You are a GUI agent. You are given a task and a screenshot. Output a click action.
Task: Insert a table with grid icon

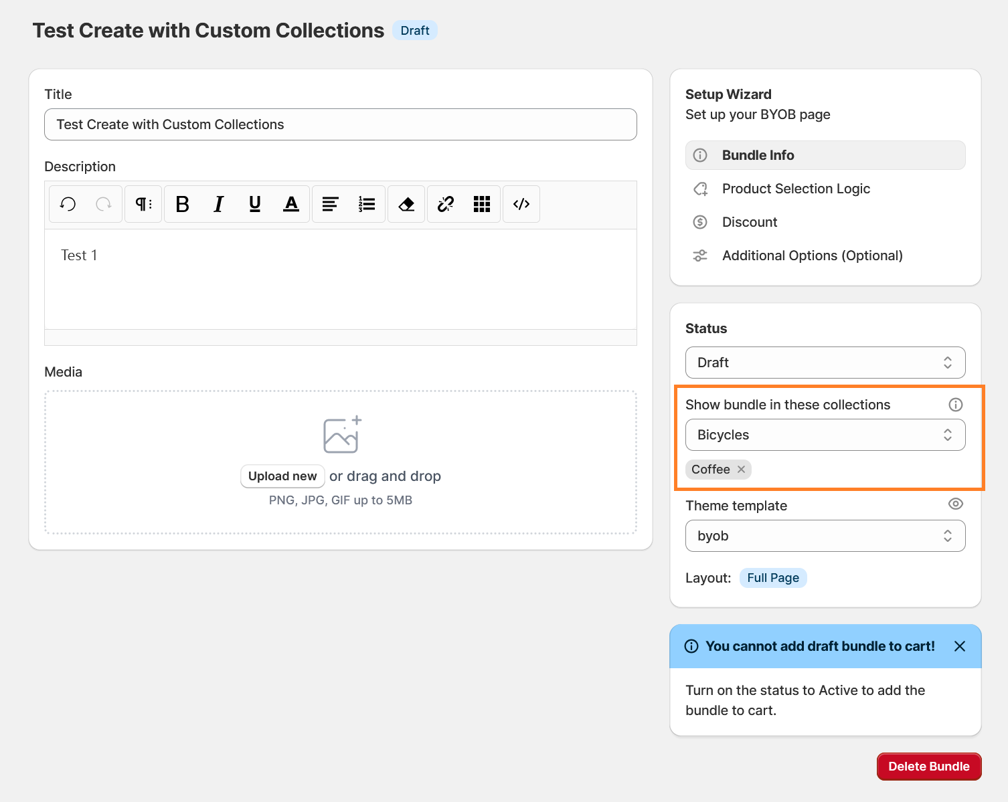[482, 204]
